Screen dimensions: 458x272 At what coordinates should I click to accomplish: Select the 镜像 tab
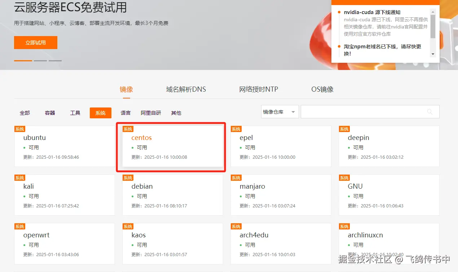(126, 89)
